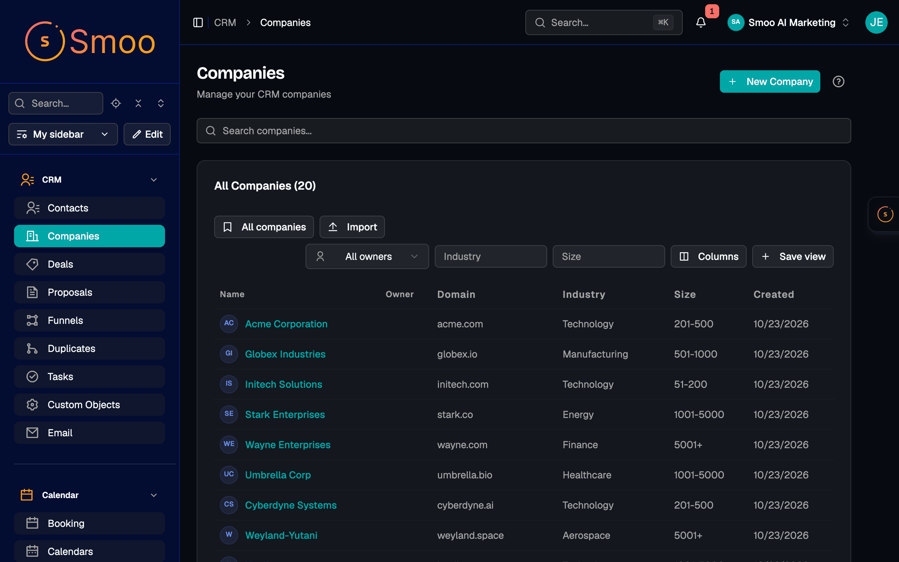This screenshot has height=562, width=899.
Task: Click the Owner column header
Action: 399,294
